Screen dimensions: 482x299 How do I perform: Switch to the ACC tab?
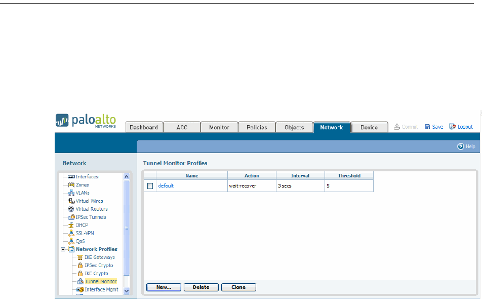pyautogui.click(x=182, y=127)
